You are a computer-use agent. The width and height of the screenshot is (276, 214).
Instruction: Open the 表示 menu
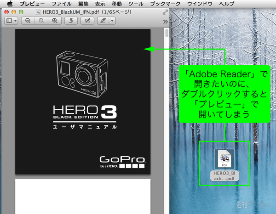pyautogui.click(x=100, y=4)
